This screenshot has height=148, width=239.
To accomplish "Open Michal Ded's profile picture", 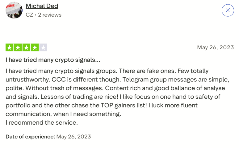I will click(x=14, y=10).
